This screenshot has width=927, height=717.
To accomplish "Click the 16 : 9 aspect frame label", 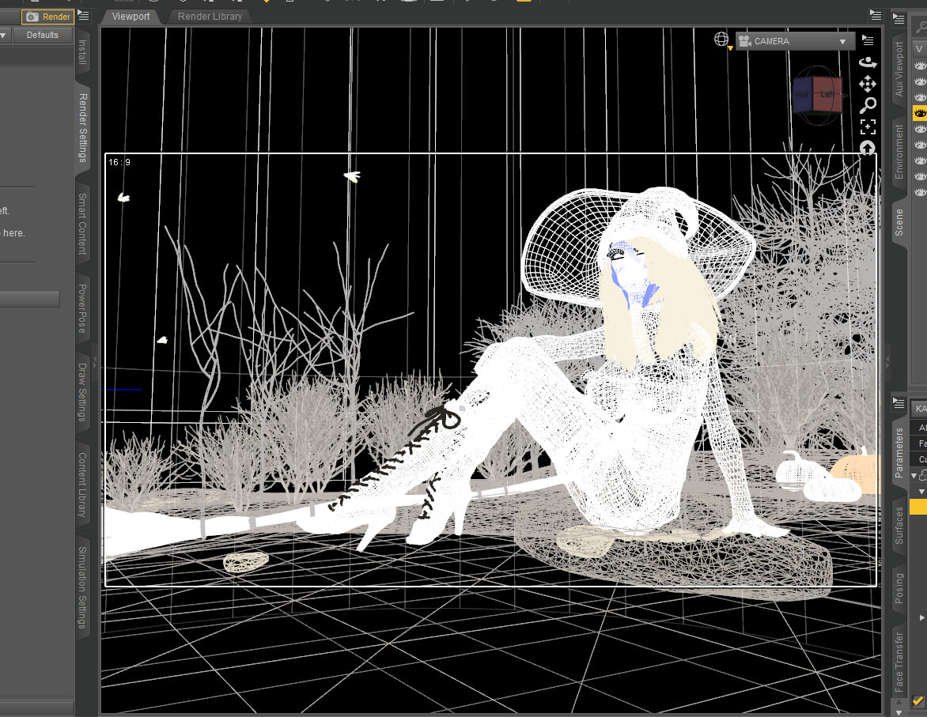I will click(x=119, y=162).
